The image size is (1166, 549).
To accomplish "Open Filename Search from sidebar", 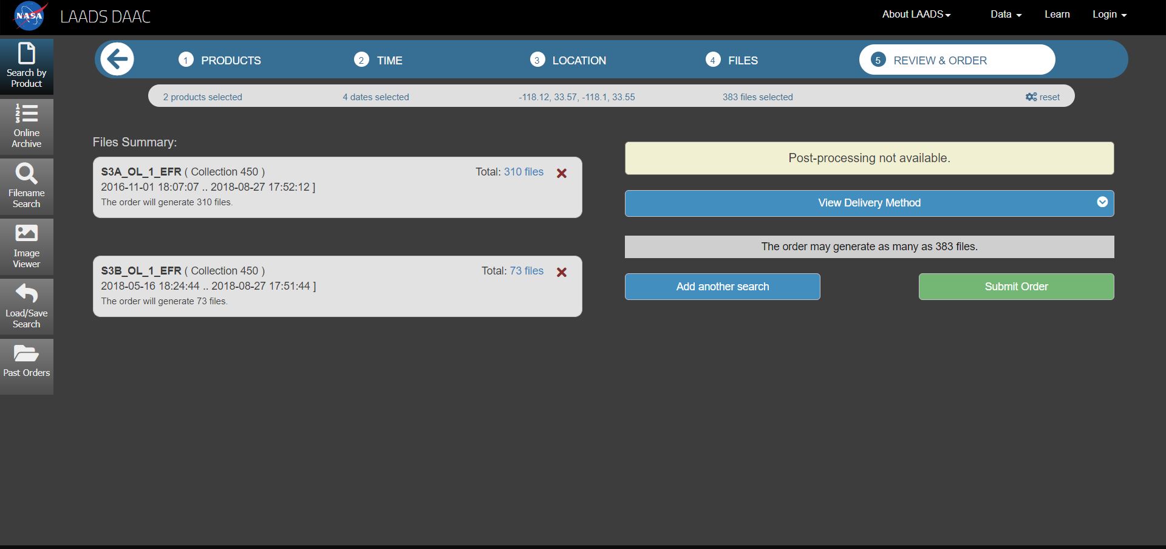I will [x=27, y=186].
